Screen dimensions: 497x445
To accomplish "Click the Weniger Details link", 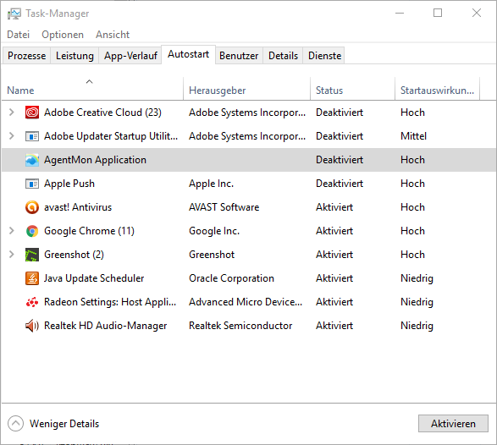I will [x=64, y=424].
